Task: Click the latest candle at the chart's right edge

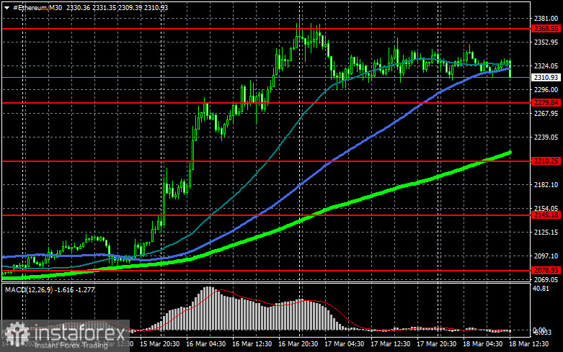Action: pos(510,69)
